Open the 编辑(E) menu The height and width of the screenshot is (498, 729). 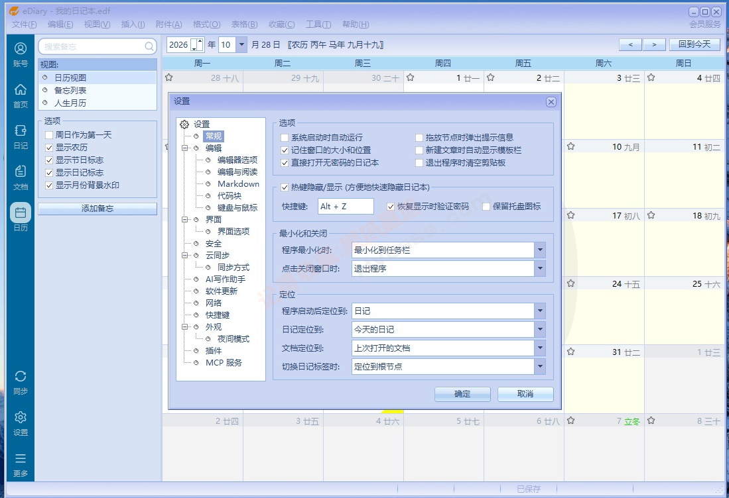click(60, 24)
